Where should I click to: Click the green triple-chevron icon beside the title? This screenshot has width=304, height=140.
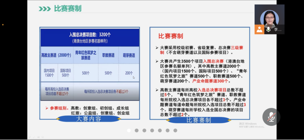(45, 9)
